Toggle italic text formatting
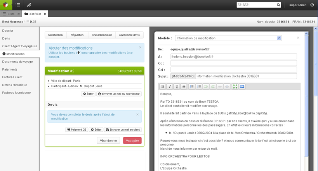The image size is (318, 171). (x=170, y=86)
